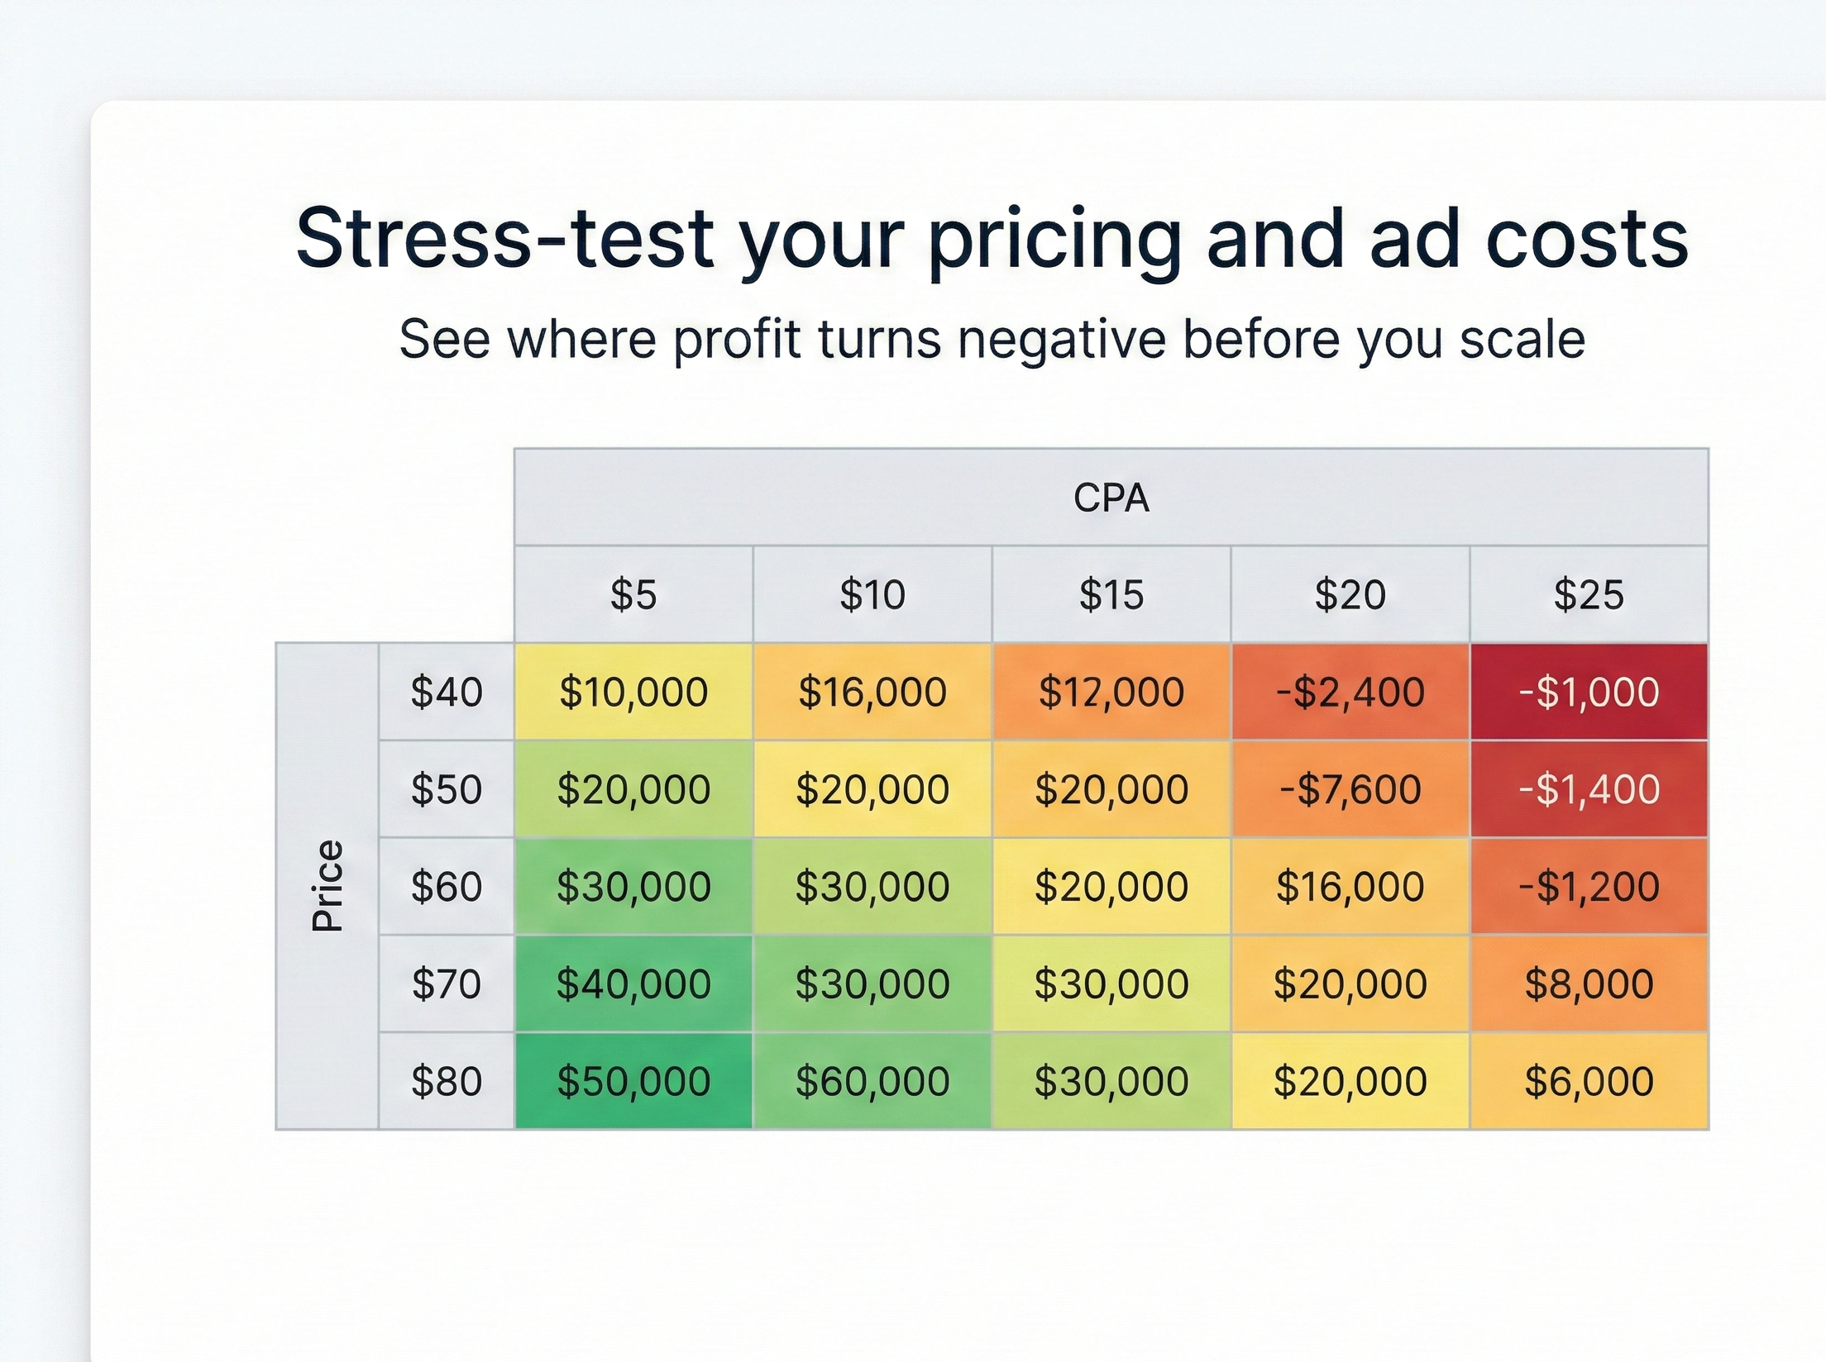Click the dark red -$1,000 cell

(x=1589, y=692)
